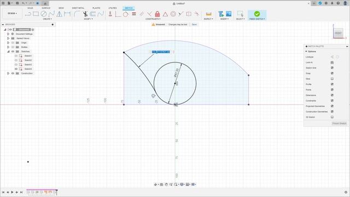Open the data panel grid icon
The width and height of the screenshot is (350, 197).
[3, 3]
